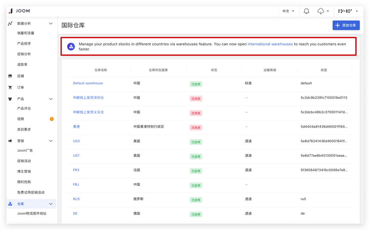Click the products t-shirt icon
The height and width of the screenshot is (230, 370).
pyautogui.click(x=10, y=99)
